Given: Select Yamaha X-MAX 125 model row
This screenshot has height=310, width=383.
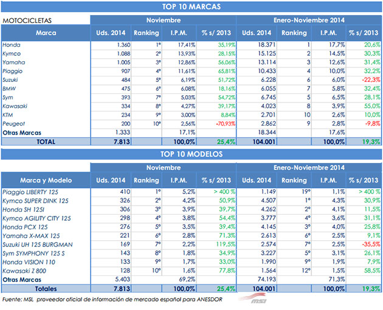Looking at the screenshot, I should [x=31, y=236].
